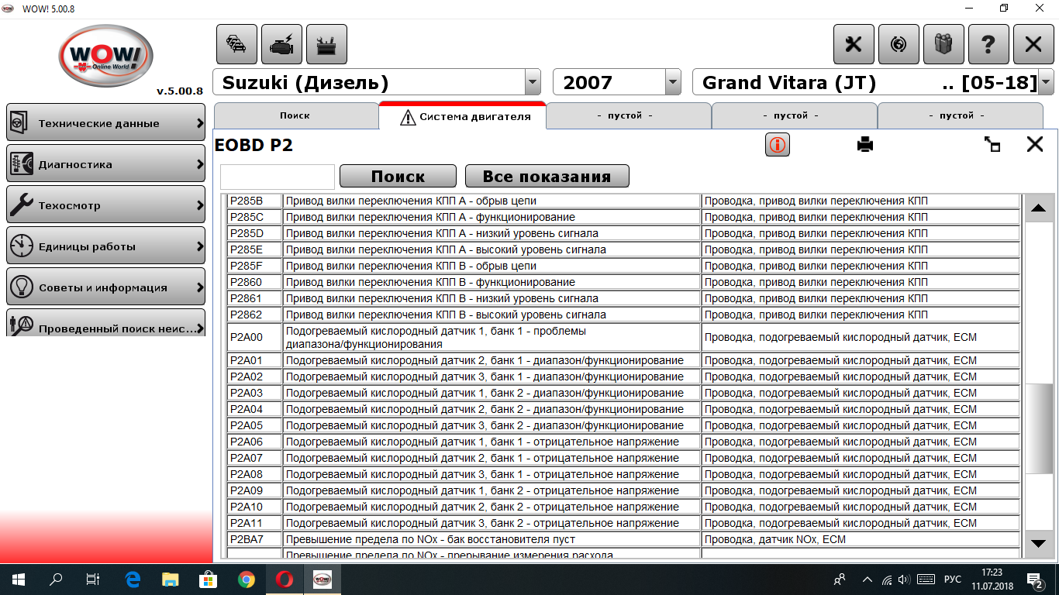Expand the Технические данные sidebar section
This screenshot has height=595, width=1059.
pyautogui.click(x=105, y=123)
